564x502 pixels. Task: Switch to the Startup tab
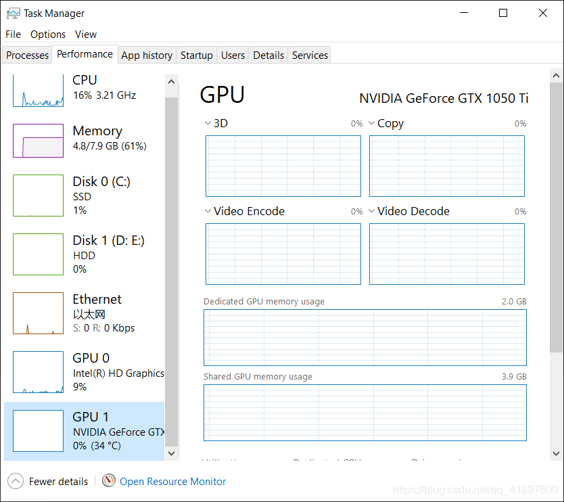tap(196, 55)
